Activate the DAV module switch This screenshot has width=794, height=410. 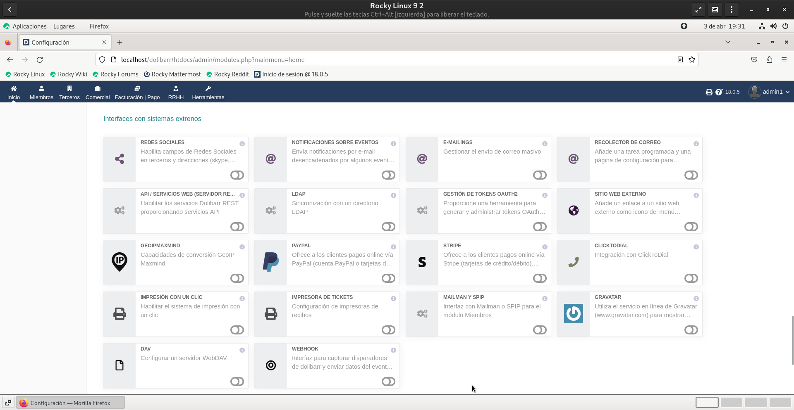(x=237, y=382)
